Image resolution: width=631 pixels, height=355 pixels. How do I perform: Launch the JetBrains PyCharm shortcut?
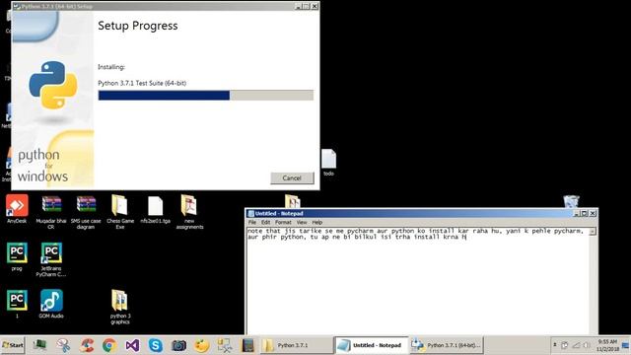click(x=51, y=259)
